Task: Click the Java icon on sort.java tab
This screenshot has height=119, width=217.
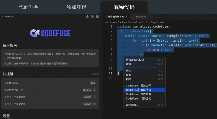Action: pyautogui.click(x=134, y=17)
